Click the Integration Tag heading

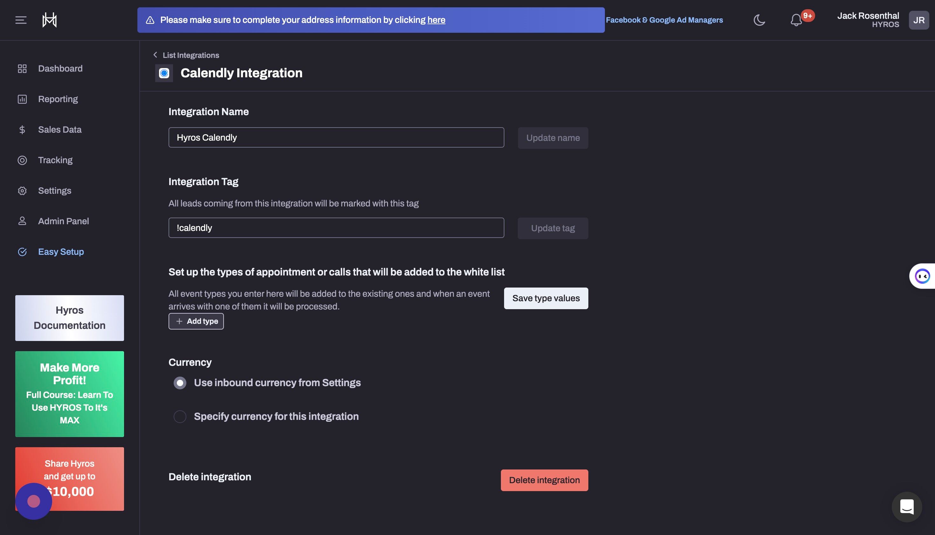[x=203, y=182]
